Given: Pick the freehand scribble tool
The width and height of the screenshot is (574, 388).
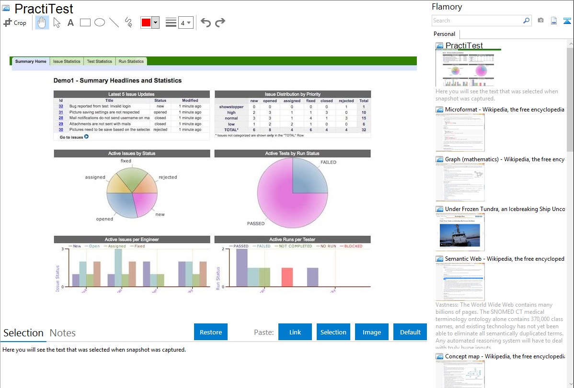Looking at the screenshot, I should click(x=128, y=22).
